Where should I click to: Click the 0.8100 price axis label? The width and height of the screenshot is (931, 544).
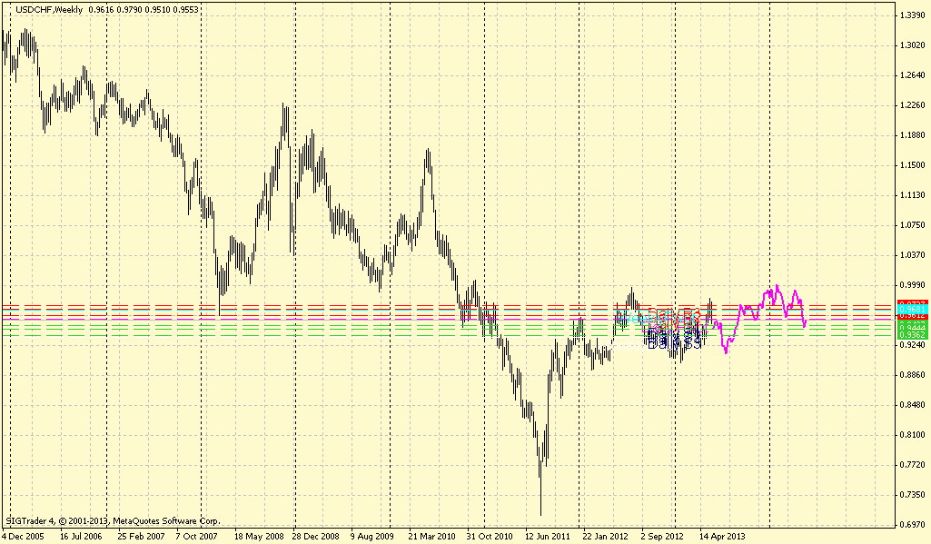pos(913,435)
